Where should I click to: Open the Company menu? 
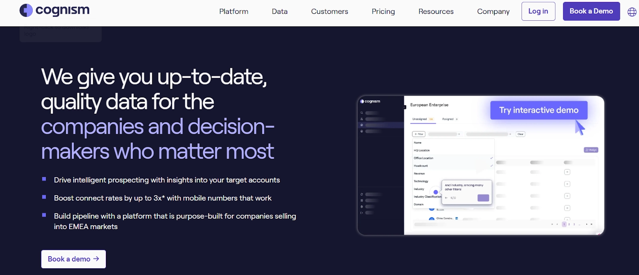pos(493,12)
